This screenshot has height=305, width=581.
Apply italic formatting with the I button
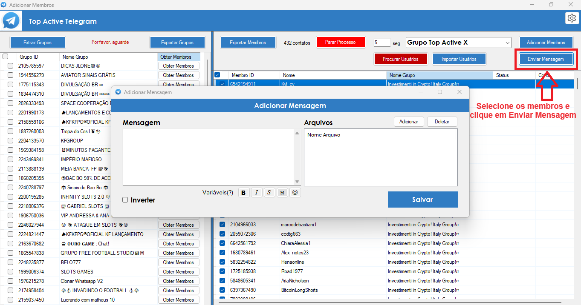click(x=256, y=193)
